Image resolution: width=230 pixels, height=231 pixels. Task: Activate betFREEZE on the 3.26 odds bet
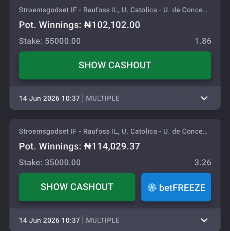tap(176, 187)
